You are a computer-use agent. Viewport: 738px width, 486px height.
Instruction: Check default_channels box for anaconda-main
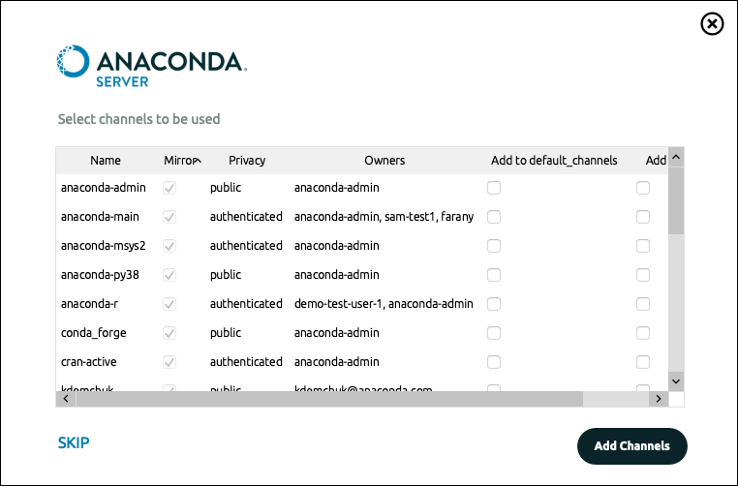click(x=494, y=217)
